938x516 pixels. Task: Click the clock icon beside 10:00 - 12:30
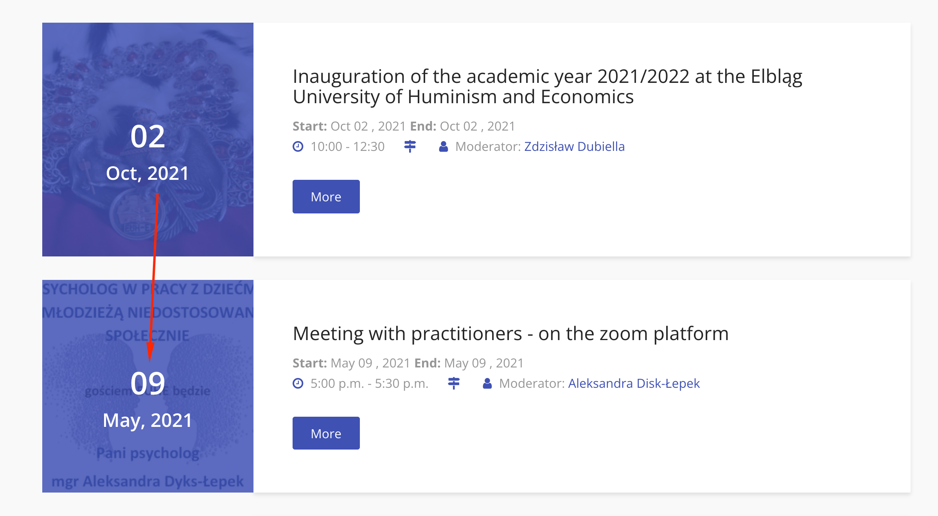pyautogui.click(x=298, y=147)
